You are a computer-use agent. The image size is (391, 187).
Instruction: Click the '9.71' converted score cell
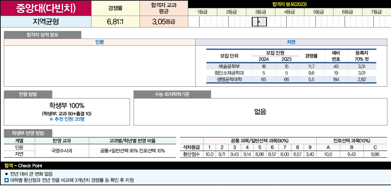point(222,154)
